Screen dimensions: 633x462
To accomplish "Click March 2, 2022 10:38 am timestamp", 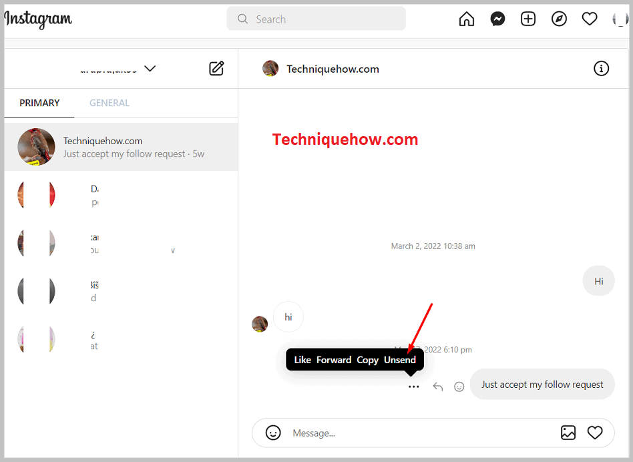I will click(x=433, y=246).
